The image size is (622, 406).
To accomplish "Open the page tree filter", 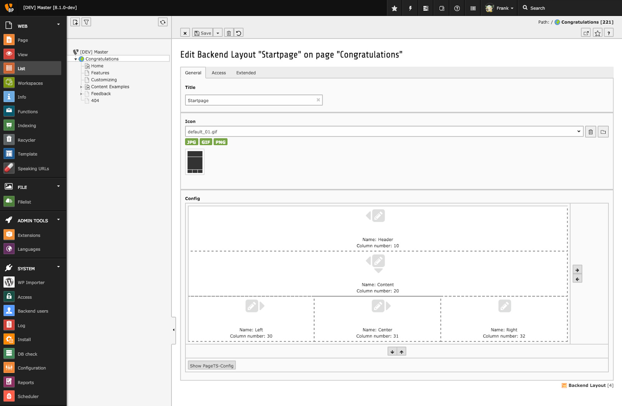I will click(86, 22).
